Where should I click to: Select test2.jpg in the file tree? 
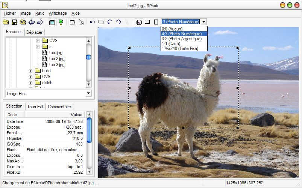(x=57, y=59)
